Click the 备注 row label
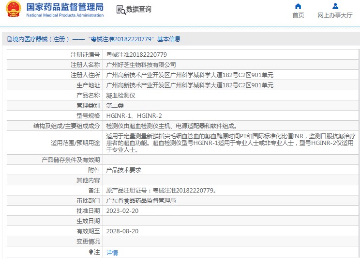The image size is (360, 259). [x=94, y=191]
